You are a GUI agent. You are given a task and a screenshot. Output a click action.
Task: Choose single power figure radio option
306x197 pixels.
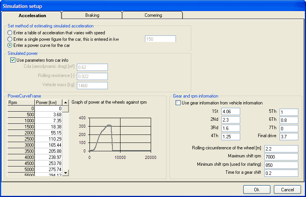click(x=10, y=39)
